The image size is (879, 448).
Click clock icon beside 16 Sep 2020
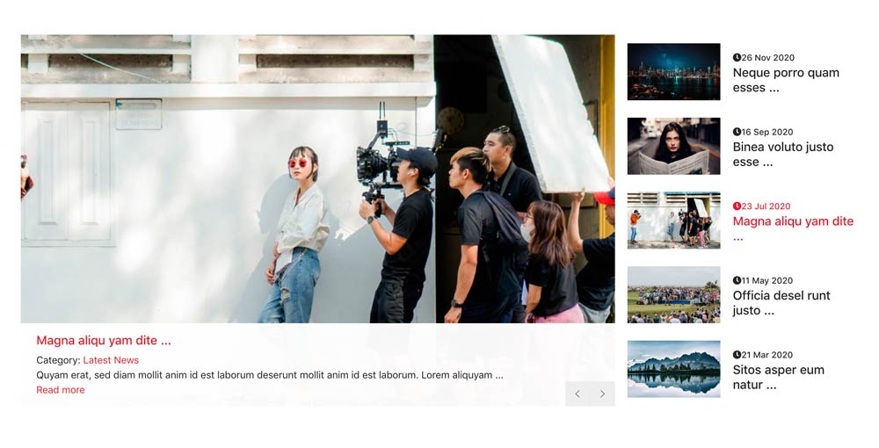737,132
